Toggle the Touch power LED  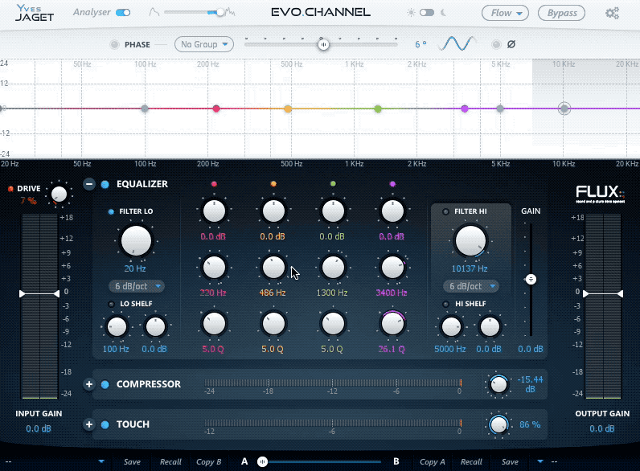(x=105, y=424)
